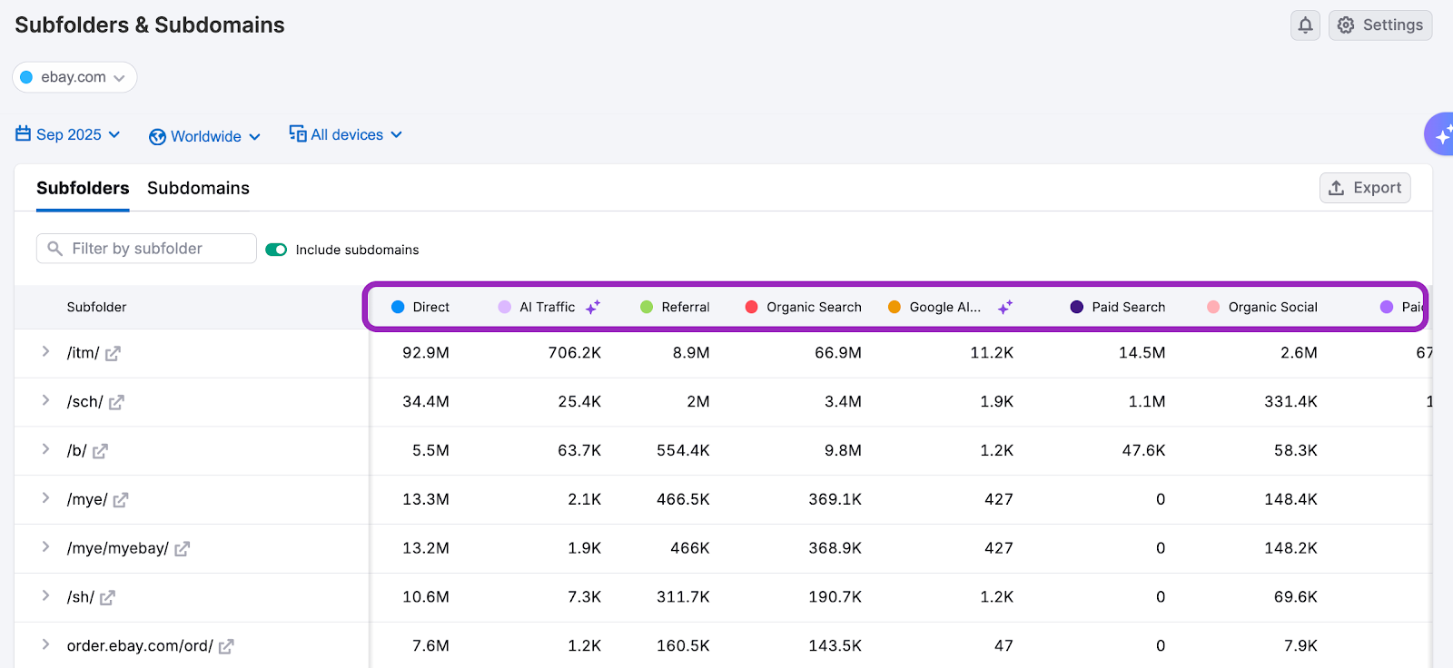Screen dimensions: 1453x668
Task: Switch to the Subdomains tab
Action: click(198, 188)
